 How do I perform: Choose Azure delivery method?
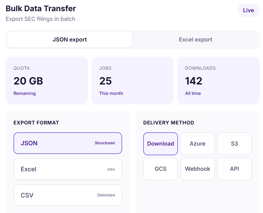click(x=198, y=144)
